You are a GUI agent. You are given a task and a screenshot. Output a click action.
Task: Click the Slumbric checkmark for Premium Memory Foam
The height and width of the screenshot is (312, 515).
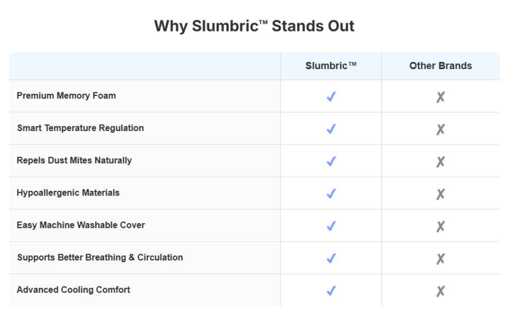pos(331,96)
